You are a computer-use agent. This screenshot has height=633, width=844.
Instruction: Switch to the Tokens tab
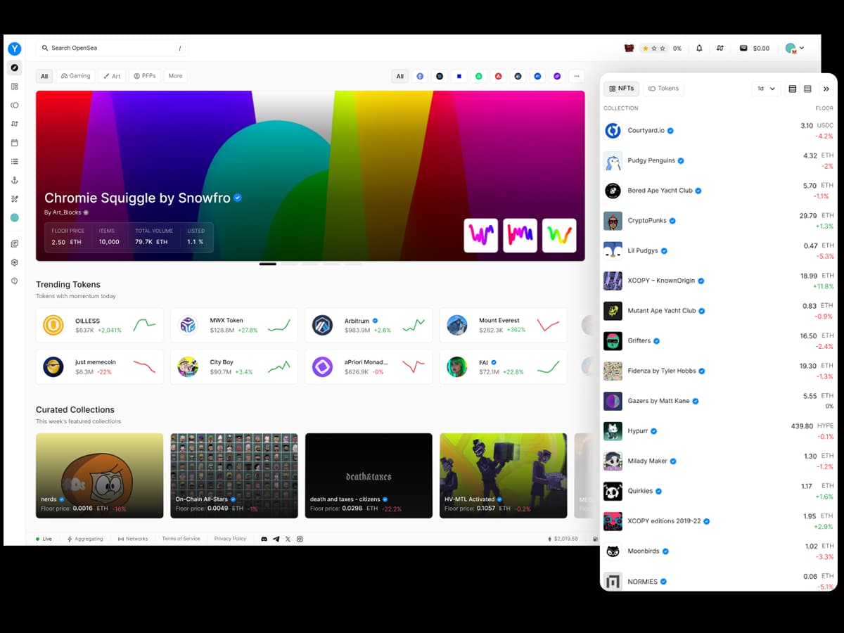tap(663, 89)
